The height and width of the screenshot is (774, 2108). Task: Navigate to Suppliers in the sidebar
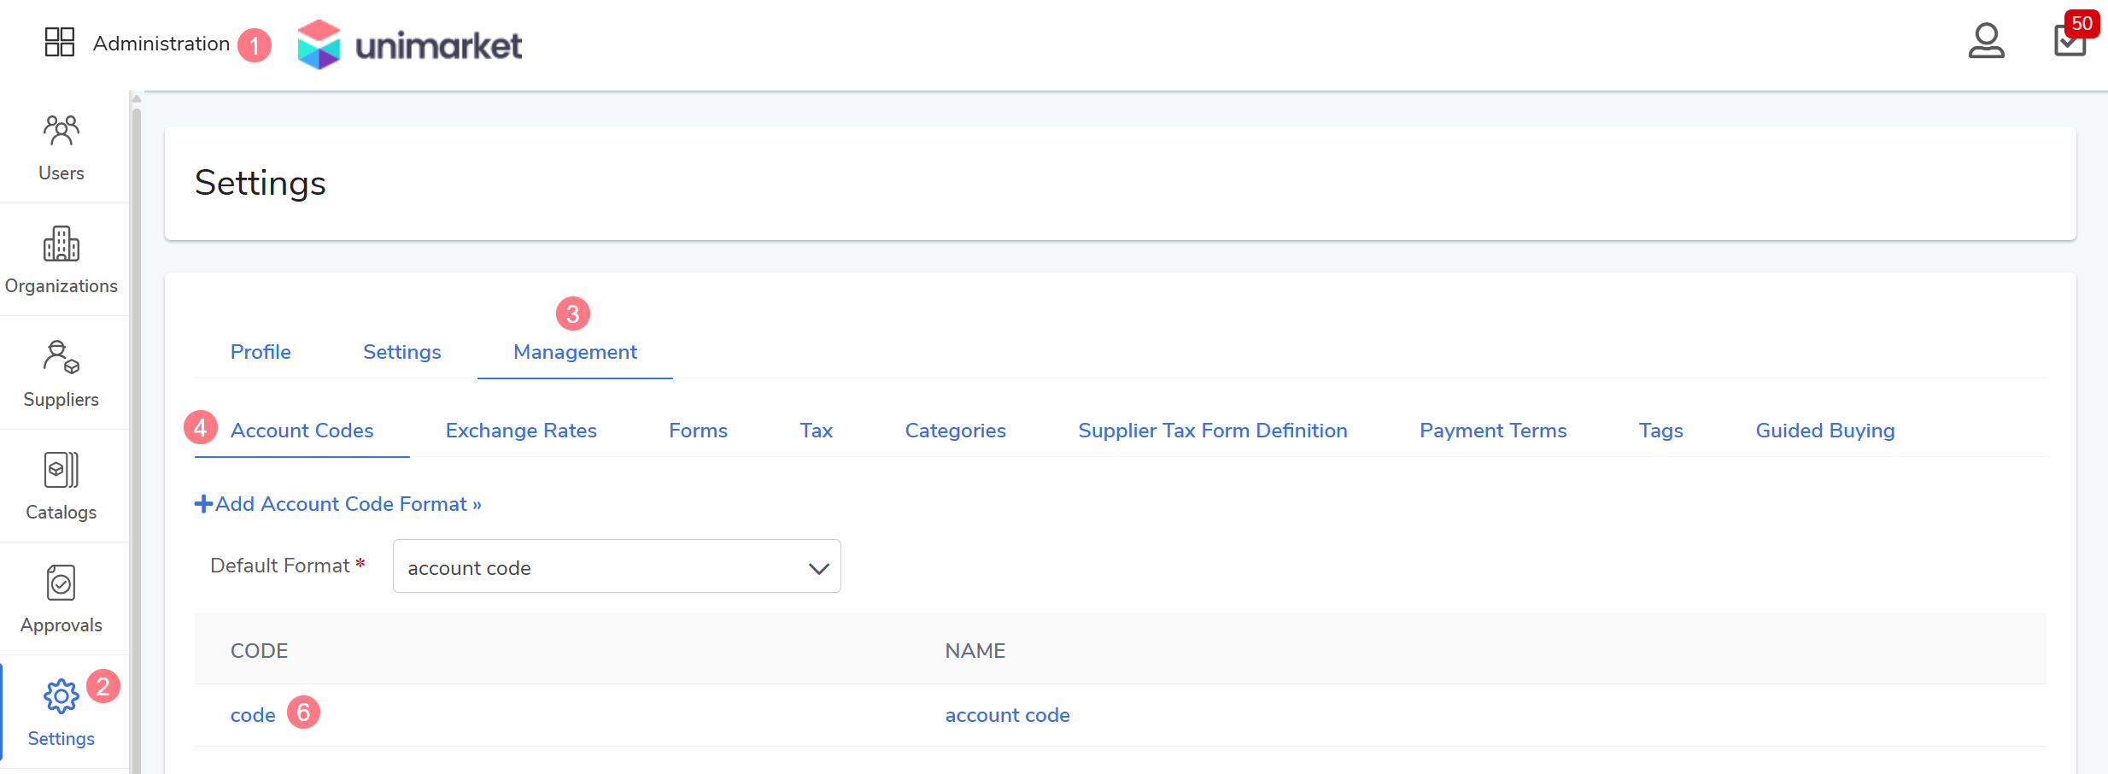point(61,374)
